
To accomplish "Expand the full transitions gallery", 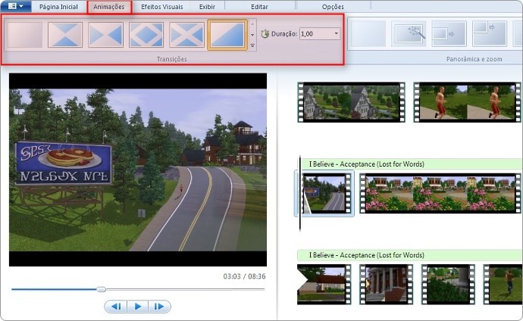I will 252,45.
